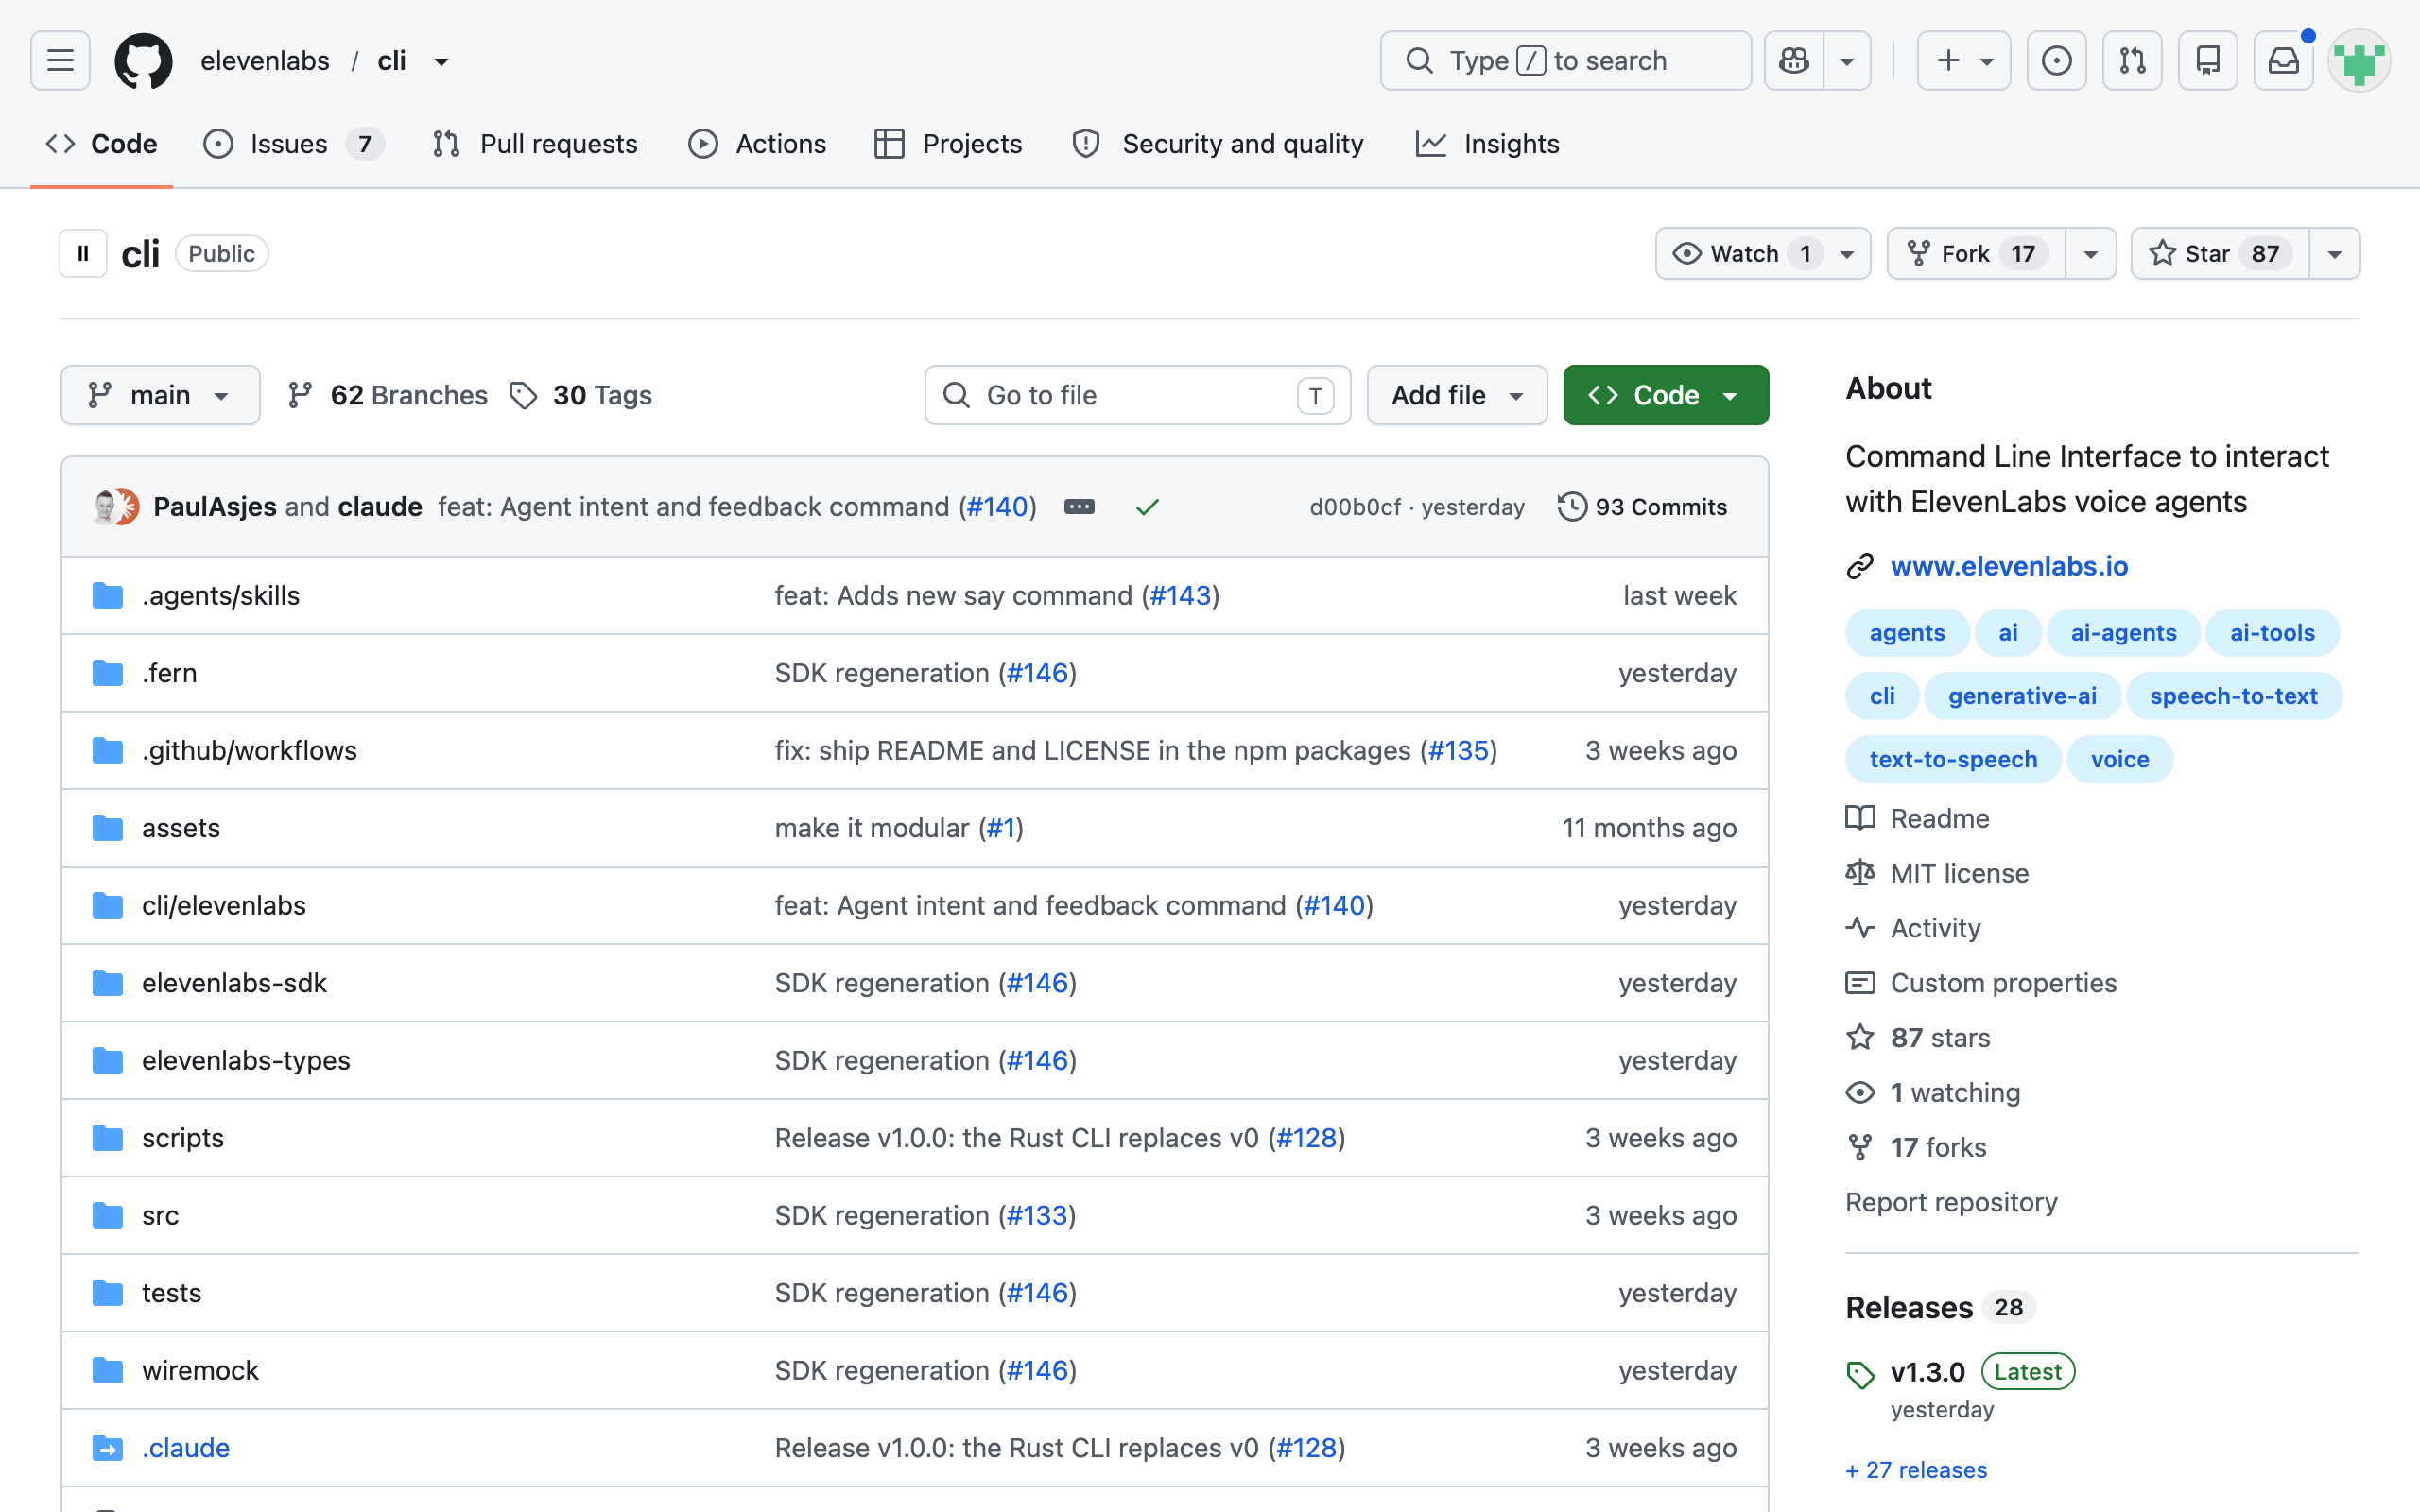Click the v1.3.0 release tag icon

[1860, 1375]
